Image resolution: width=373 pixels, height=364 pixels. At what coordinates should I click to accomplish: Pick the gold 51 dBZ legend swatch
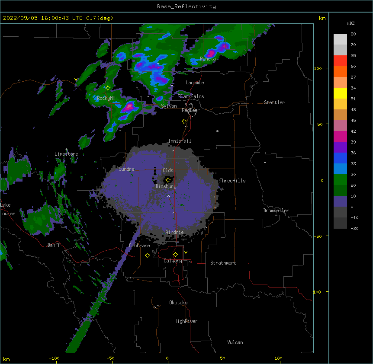pos(340,104)
